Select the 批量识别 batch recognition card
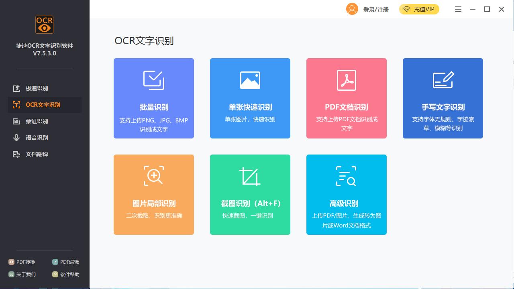Image resolution: width=514 pixels, height=289 pixels. coord(153,98)
